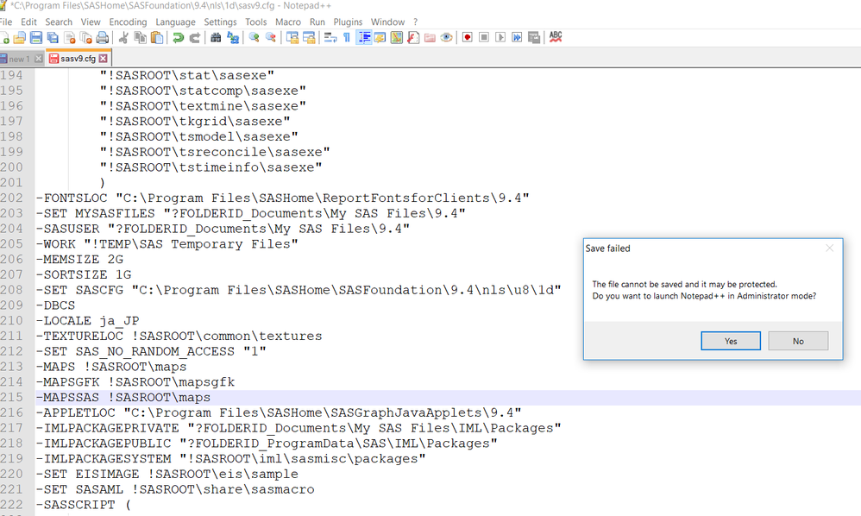Click the '-SASSCRIPT (' line
Image resolution: width=861 pixels, height=516 pixels.
pos(84,505)
